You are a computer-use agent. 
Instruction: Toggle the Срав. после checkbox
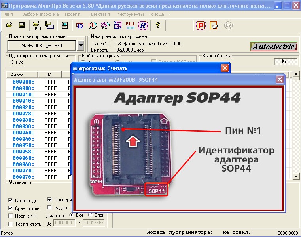tap(10, 208)
